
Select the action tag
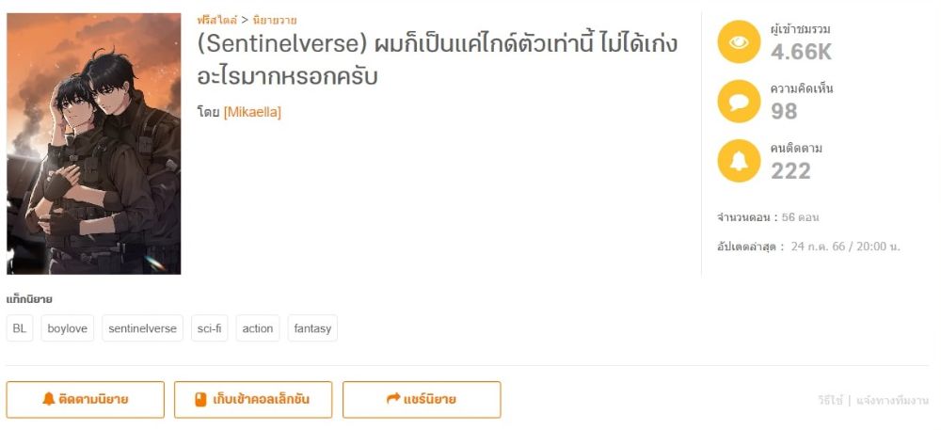(x=258, y=328)
